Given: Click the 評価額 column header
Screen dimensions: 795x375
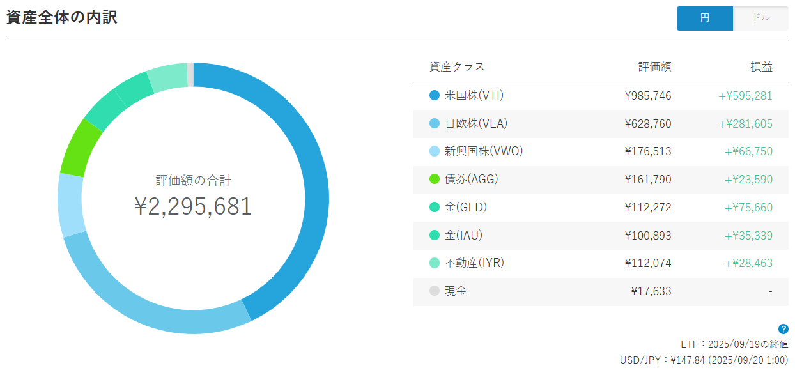Looking at the screenshot, I should click(x=654, y=66).
